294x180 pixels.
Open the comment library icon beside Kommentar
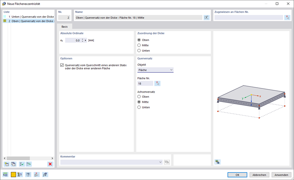click(x=167, y=162)
